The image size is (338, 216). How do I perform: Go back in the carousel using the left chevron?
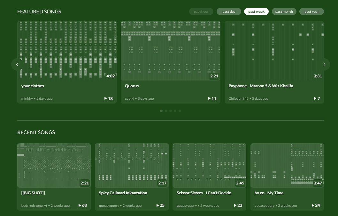[x=17, y=64]
